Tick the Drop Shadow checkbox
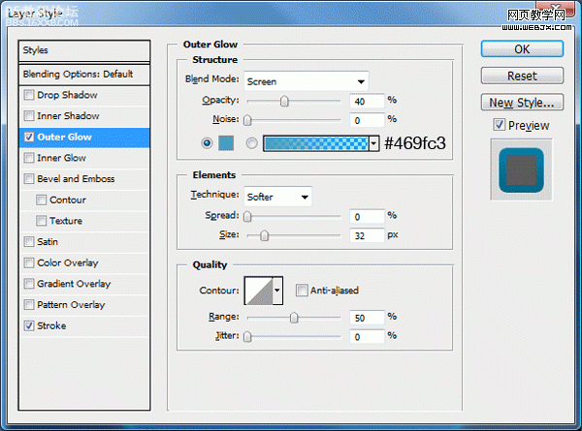This screenshot has height=431, width=582. 29,95
